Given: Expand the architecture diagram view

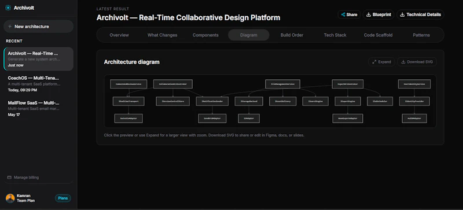Looking at the screenshot, I should [x=381, y=62].
